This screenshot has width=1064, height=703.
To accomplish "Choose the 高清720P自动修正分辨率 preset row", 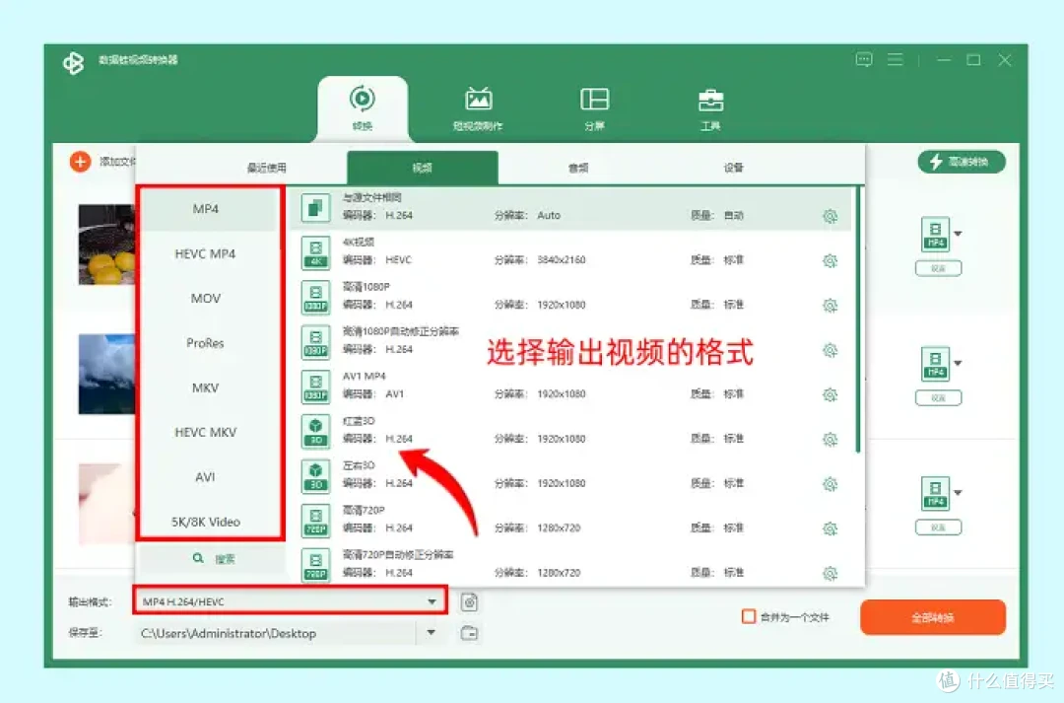I will coord(570,565).
